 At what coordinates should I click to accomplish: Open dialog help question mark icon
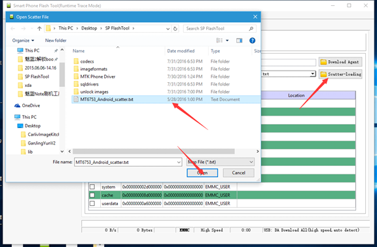tap(252, 41)
